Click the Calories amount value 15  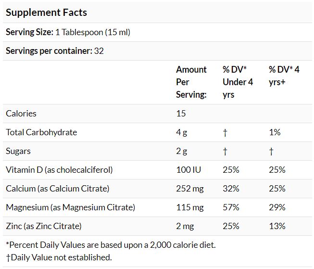coord(181,114)
